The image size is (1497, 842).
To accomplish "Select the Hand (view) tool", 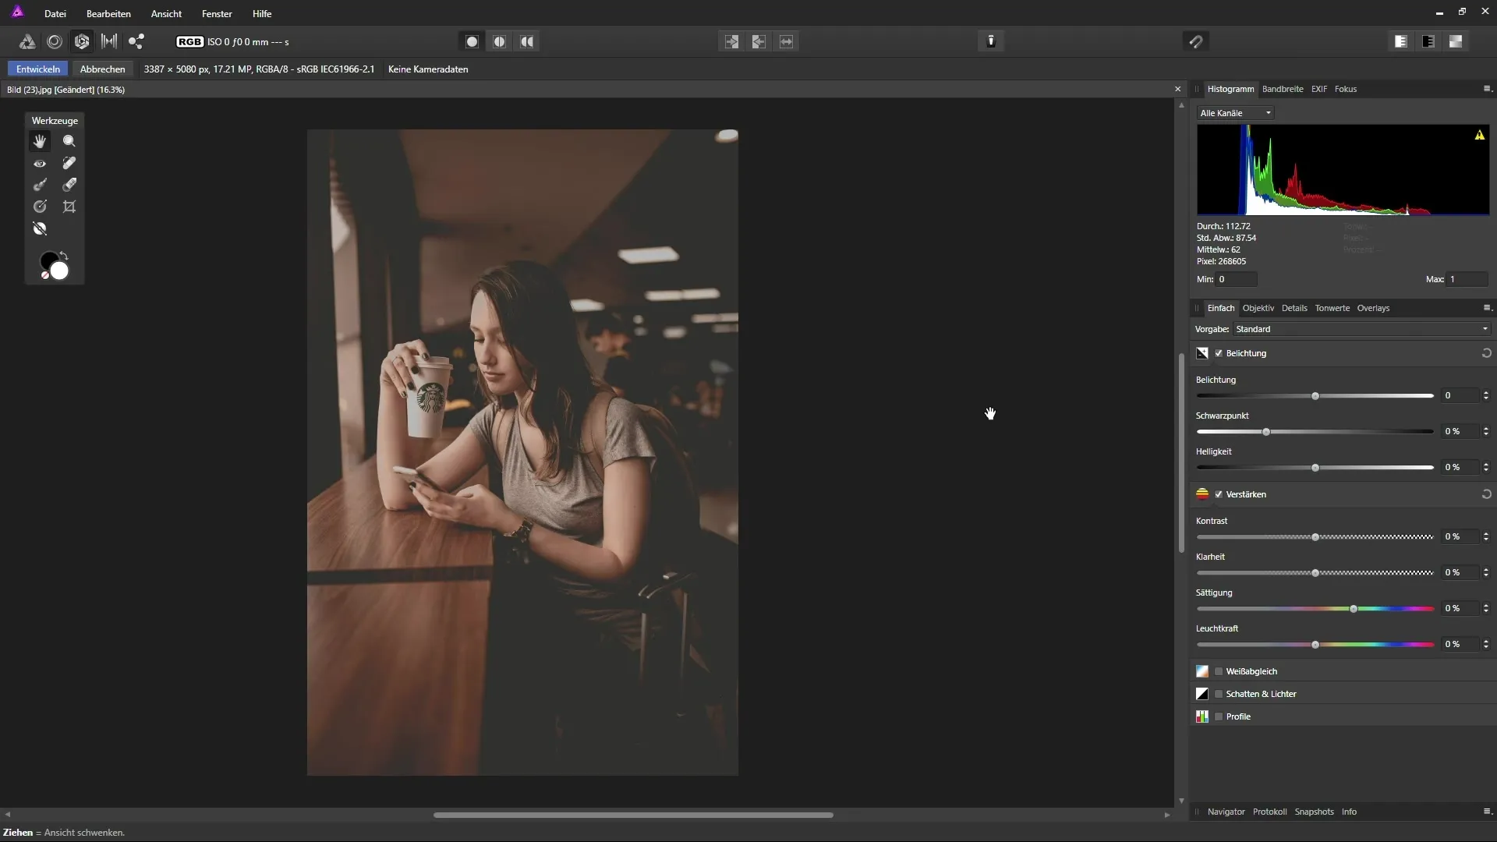I will click(40, 141).
